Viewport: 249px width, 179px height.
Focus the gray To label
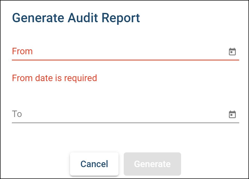17,114
